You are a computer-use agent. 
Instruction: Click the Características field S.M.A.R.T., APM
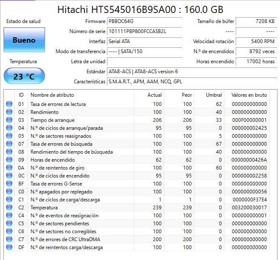click(192, 82)
